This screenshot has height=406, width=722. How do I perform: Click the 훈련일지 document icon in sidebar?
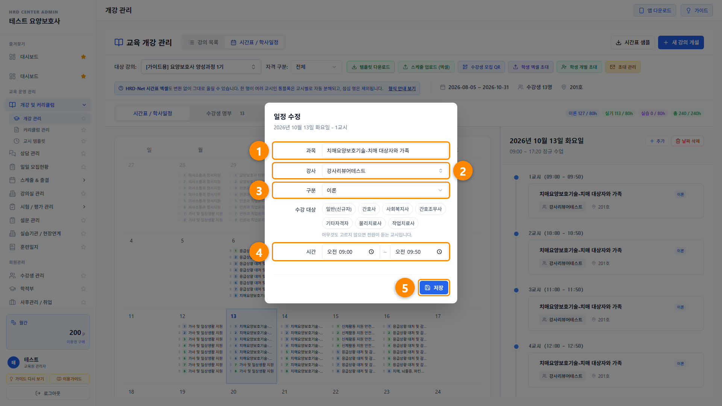pos(12,247)
